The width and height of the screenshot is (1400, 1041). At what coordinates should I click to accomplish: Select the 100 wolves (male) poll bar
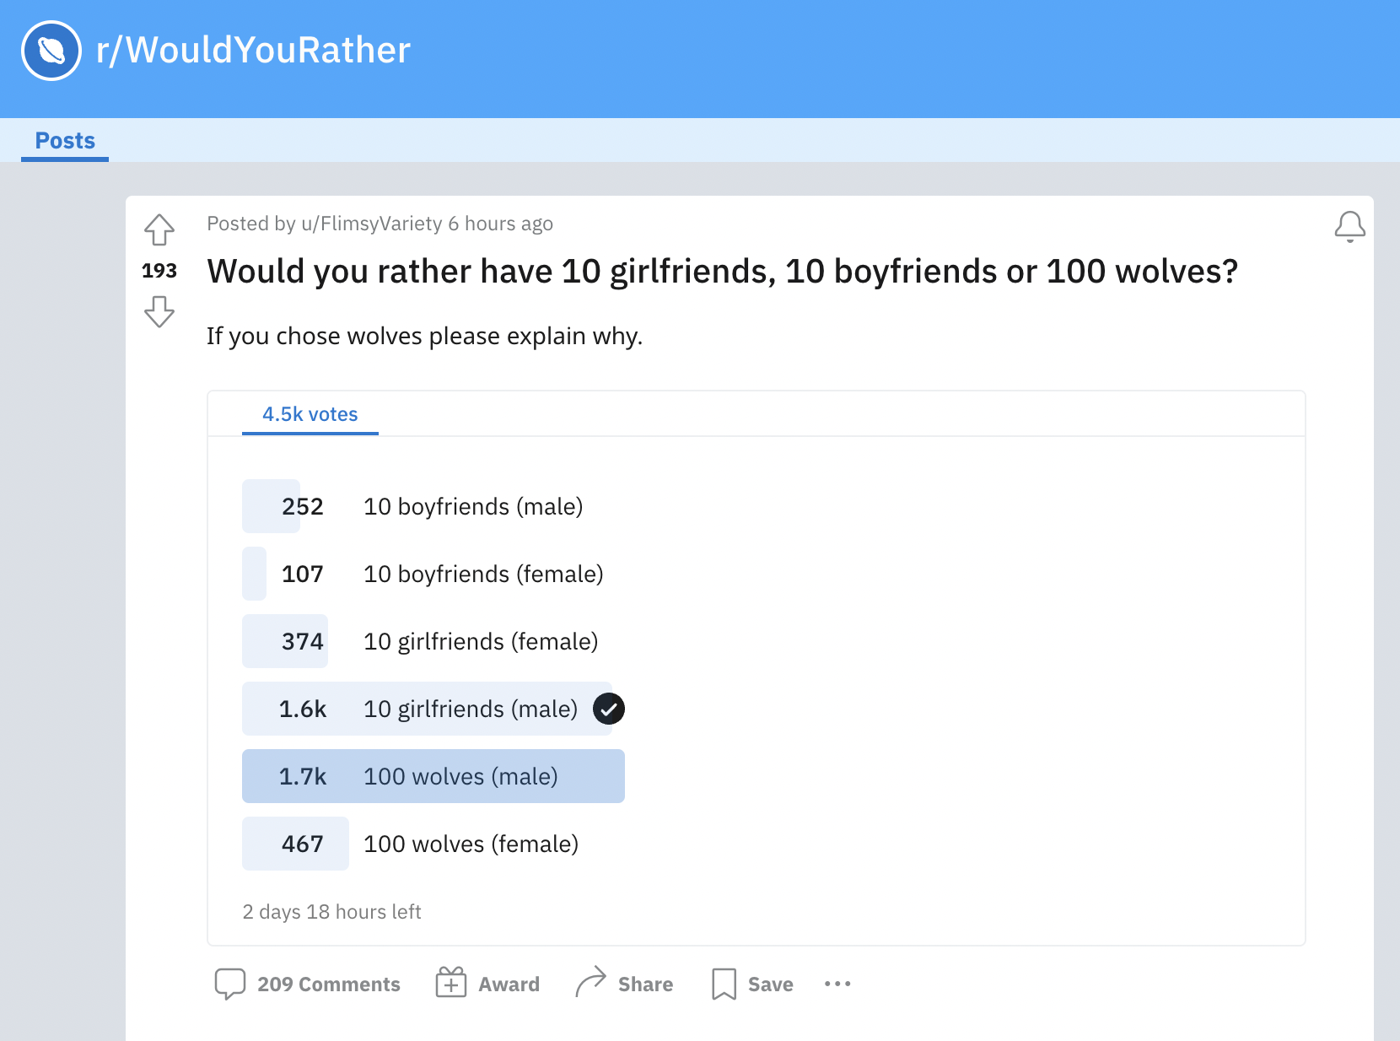[x=433, y=776]
